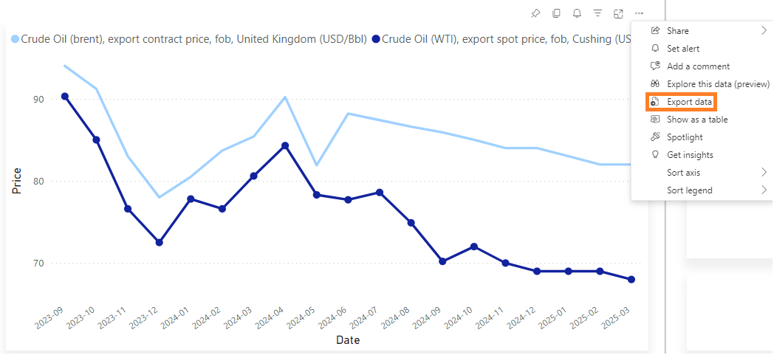Choose Add a comment
Image resolution: width=774 pixels, height=355 pixels.
click(698, 66)
